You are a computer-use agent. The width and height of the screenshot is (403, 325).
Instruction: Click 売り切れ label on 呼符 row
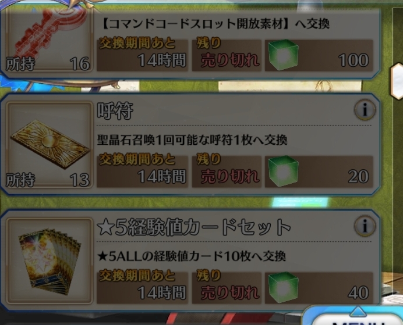(x=230, y=177)
